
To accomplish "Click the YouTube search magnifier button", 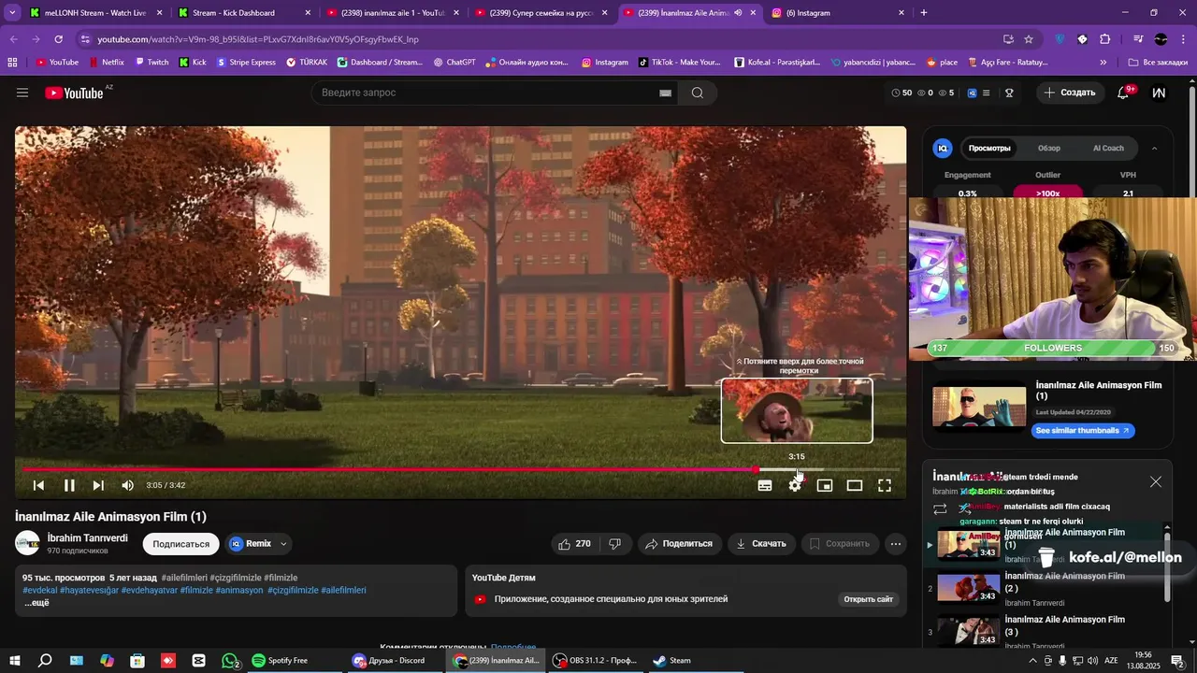I will coord(698,93).
